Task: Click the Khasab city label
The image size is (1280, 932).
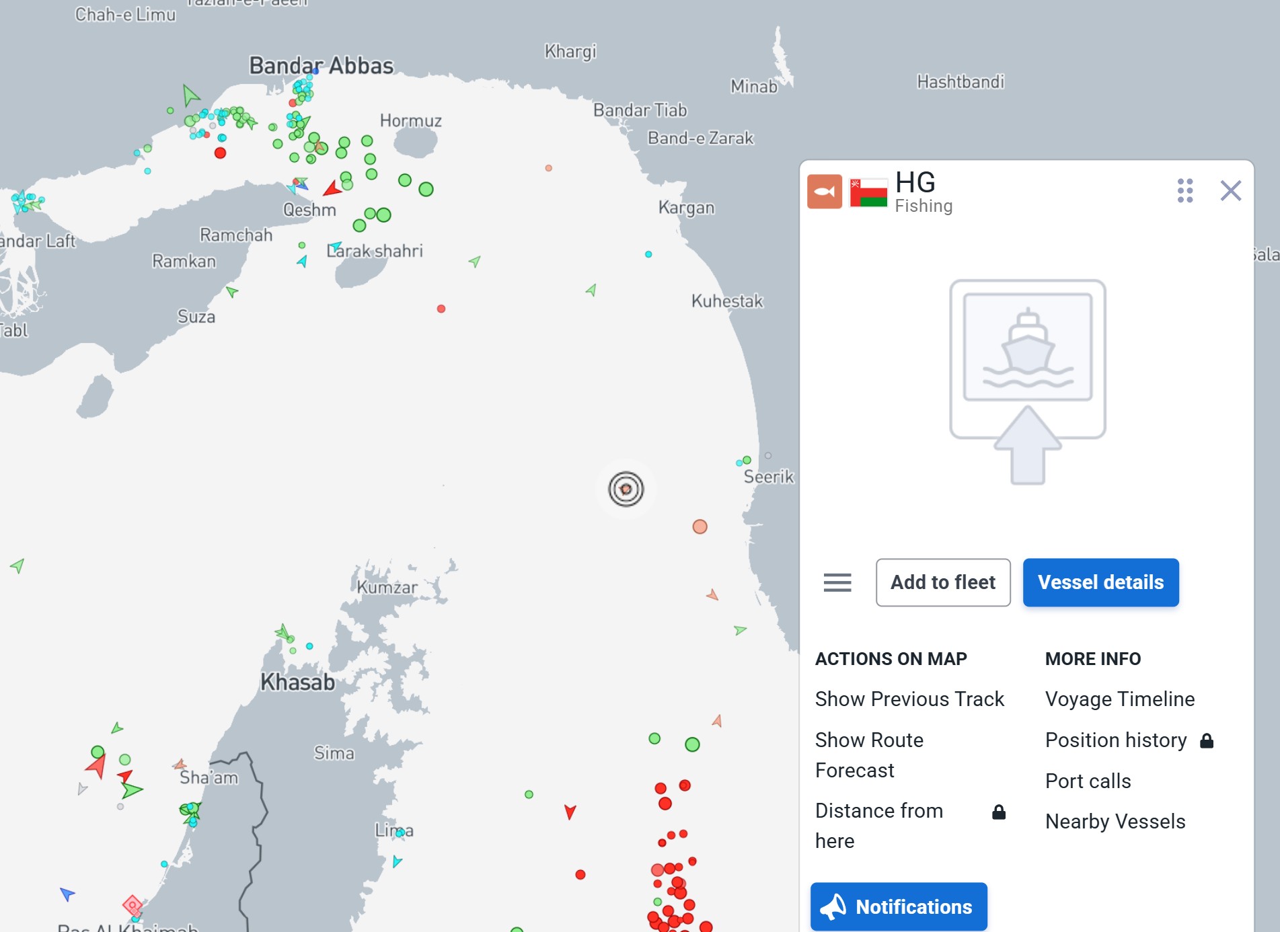Action: [x=297, y=682]
